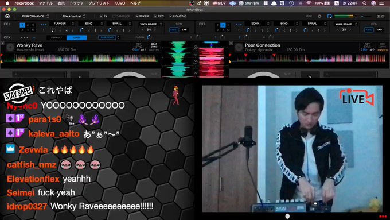Toggle the REC panel checkbox
Viewport: 390px width, 220px height.
pos(155,16)
